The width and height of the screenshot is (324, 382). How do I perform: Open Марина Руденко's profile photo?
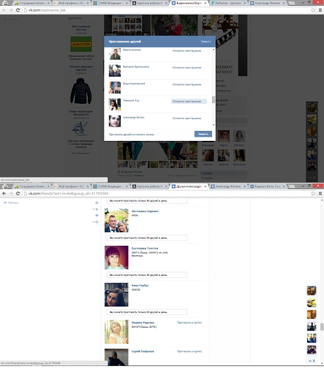click(x=117, y=332)
